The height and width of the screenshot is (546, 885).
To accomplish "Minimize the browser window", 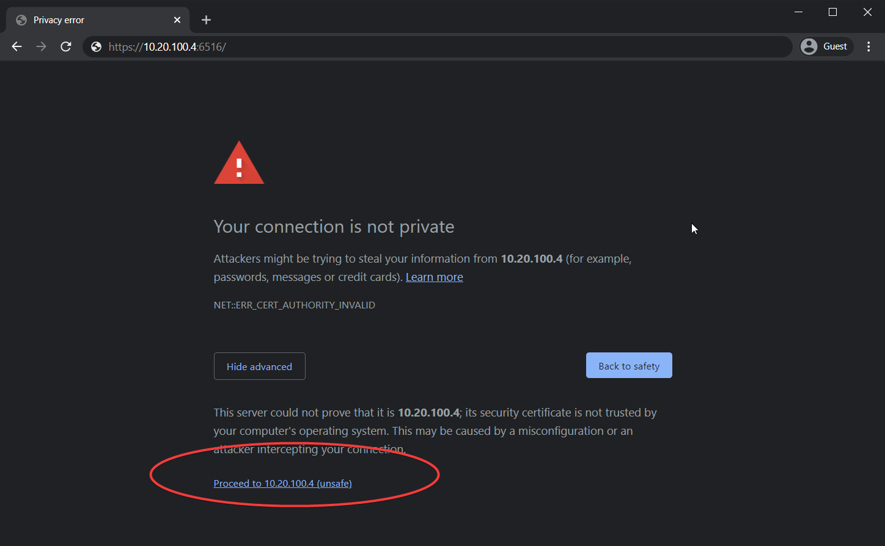I will 798,12.
